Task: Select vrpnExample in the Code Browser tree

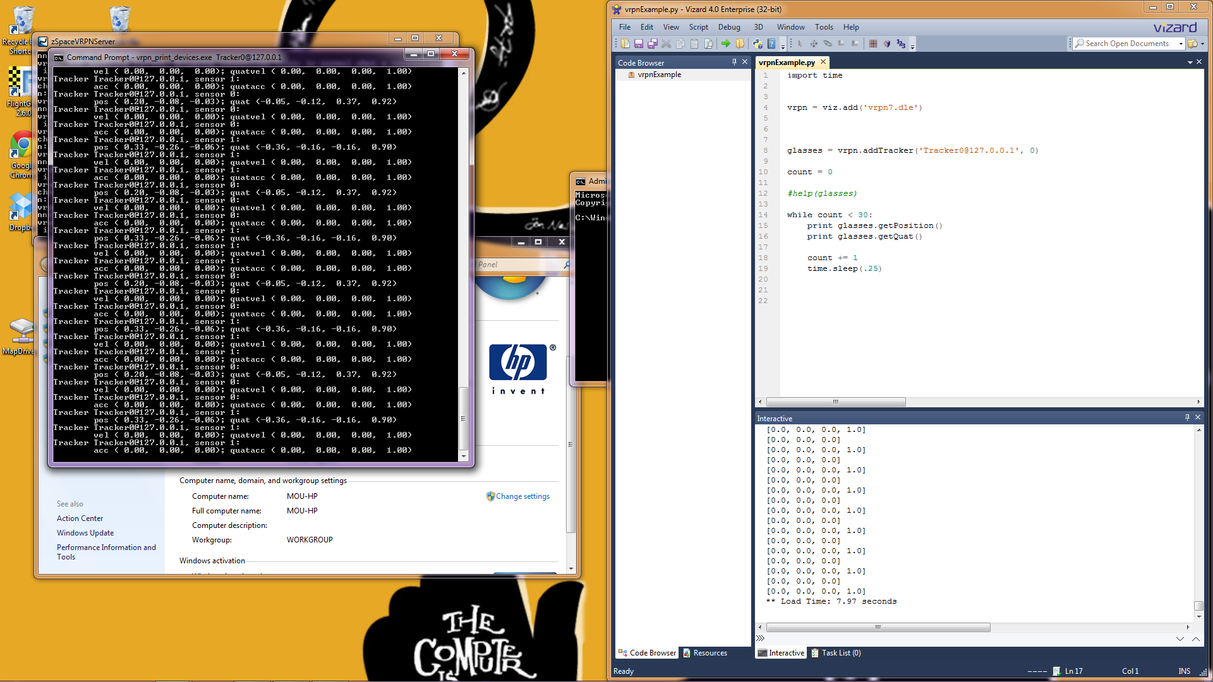Action: (659, 75)
